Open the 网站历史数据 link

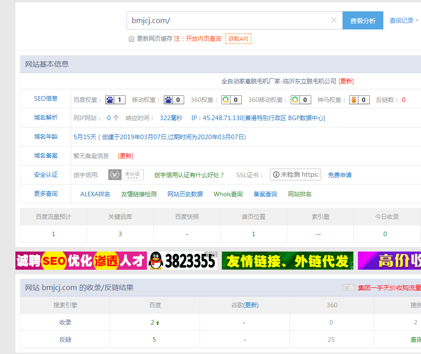[x=185, y=194]
